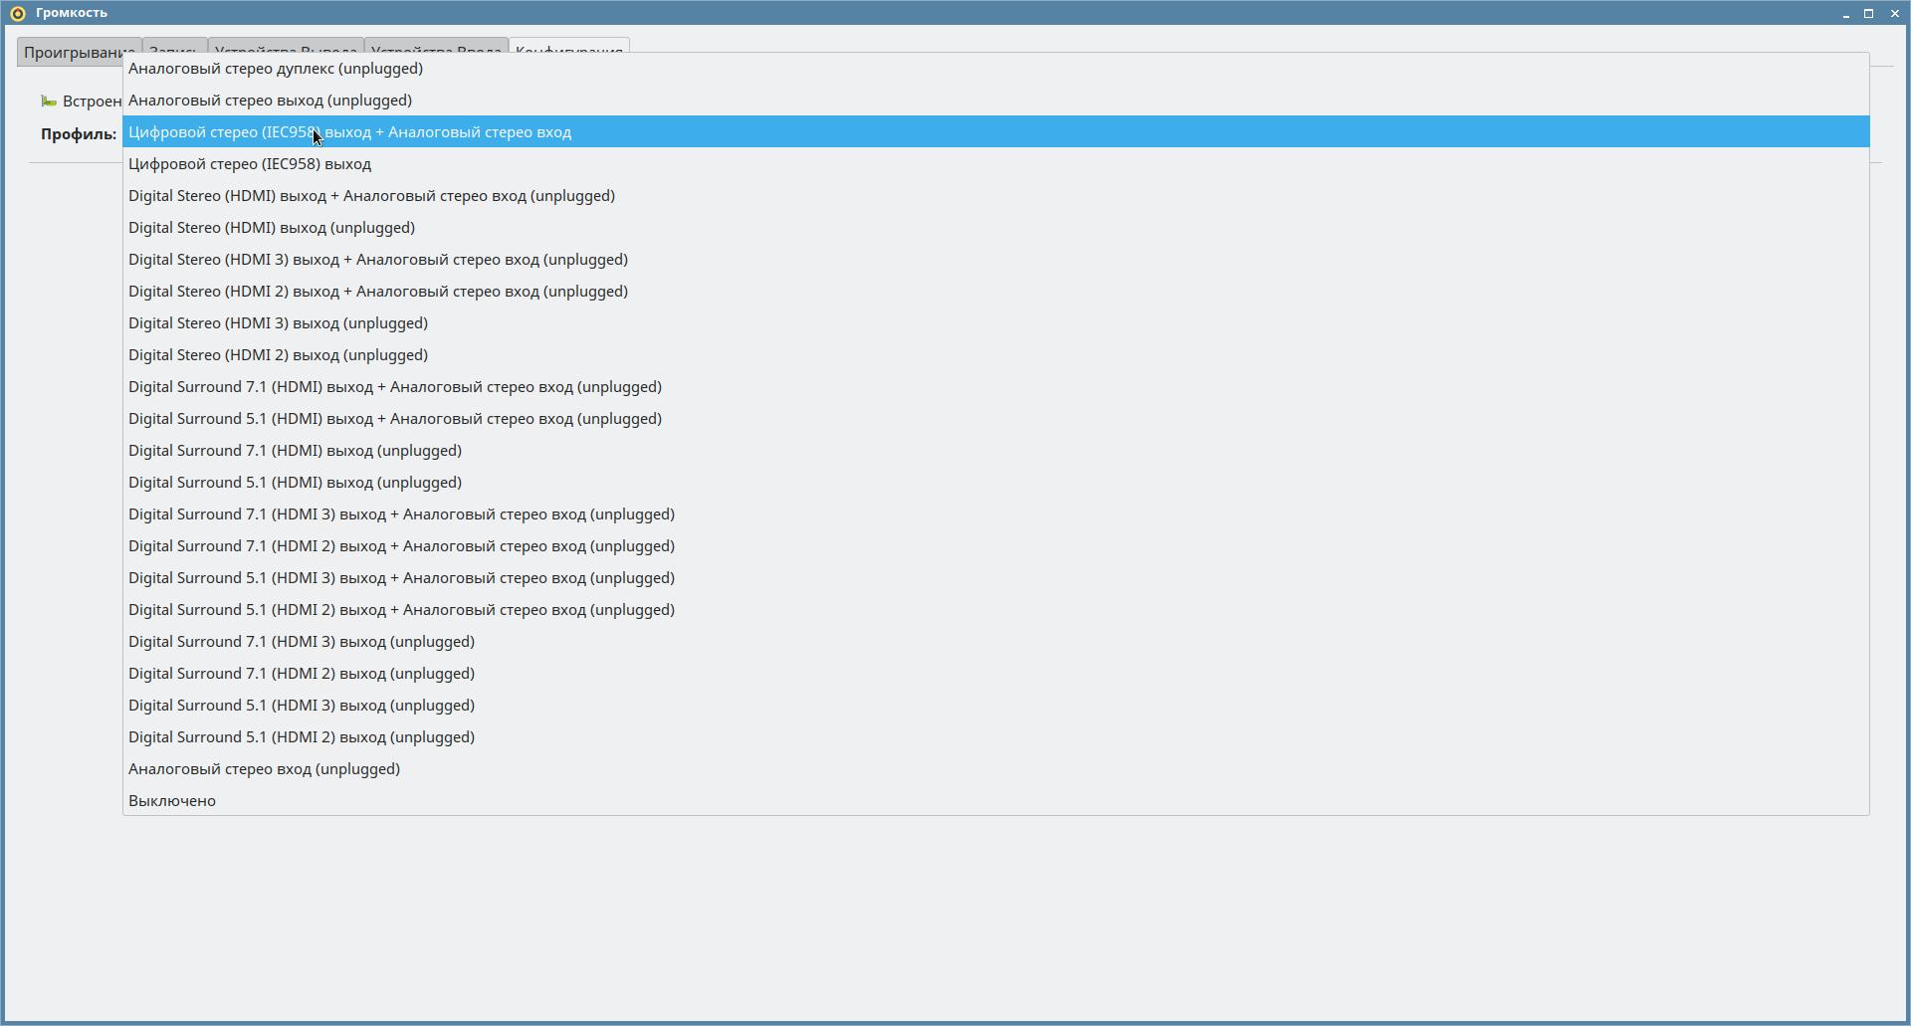Viewport: 1911px width, 1026px height.
Task: Click the Громкость app icon in title bar
Action: pyautogui.click(x=17, y=13)
